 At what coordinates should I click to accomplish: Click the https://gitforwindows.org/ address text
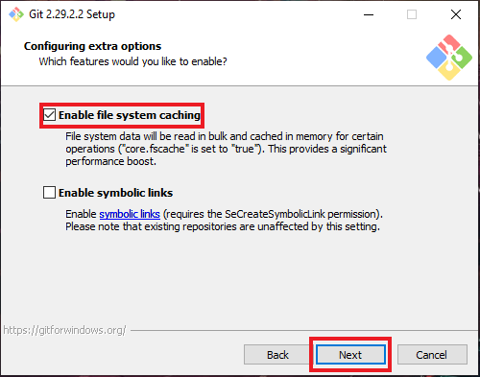pyautogui.click(x=65, y=330)
